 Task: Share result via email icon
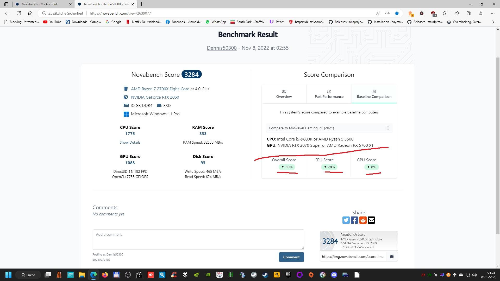(371, 220)
